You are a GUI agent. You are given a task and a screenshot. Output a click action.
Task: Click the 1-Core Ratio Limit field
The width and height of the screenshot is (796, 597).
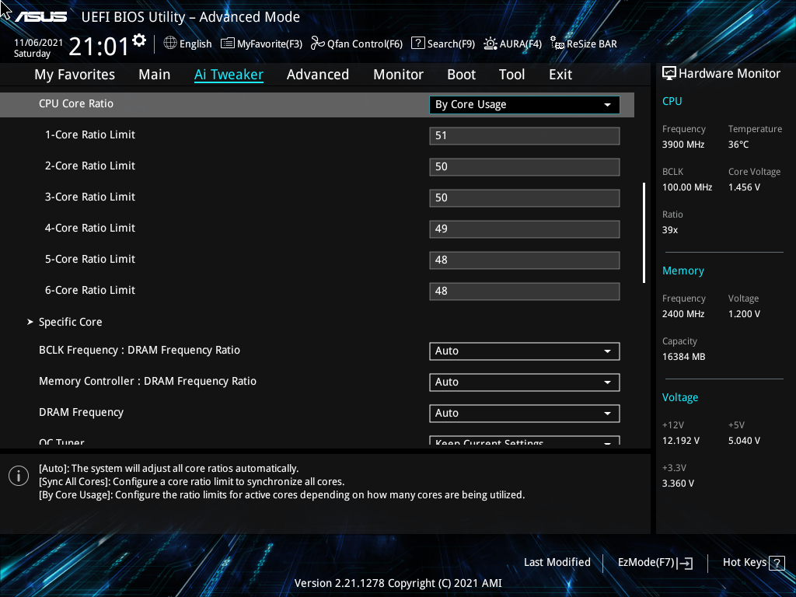[x=525, y=135]
